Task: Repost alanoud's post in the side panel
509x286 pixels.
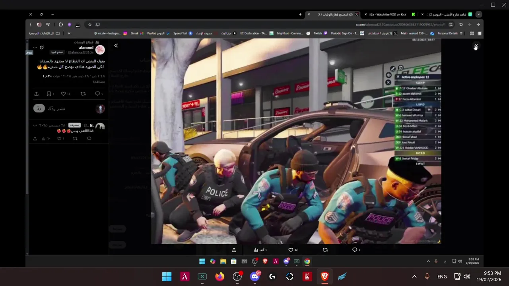Action: [x=83, y=94]
